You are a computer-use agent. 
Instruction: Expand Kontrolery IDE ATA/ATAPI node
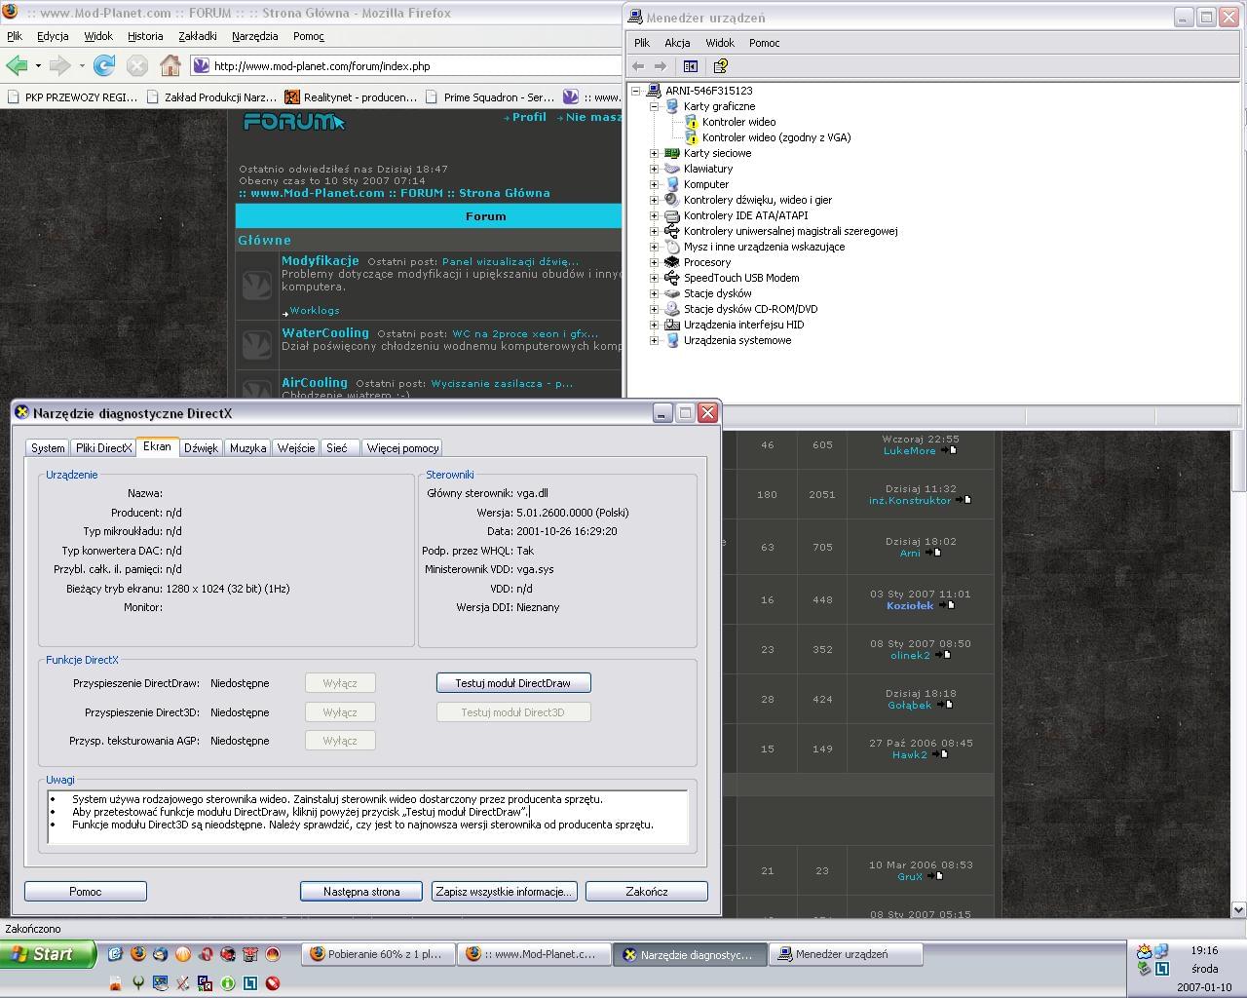tap(655, 215)
